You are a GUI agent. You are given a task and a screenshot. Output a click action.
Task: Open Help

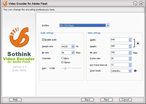pyautogui.click(x=15, y=100)
